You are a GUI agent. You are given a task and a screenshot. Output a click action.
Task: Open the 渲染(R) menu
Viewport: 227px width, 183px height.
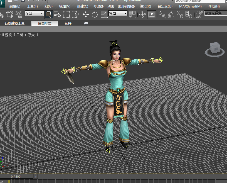point(145,6)
